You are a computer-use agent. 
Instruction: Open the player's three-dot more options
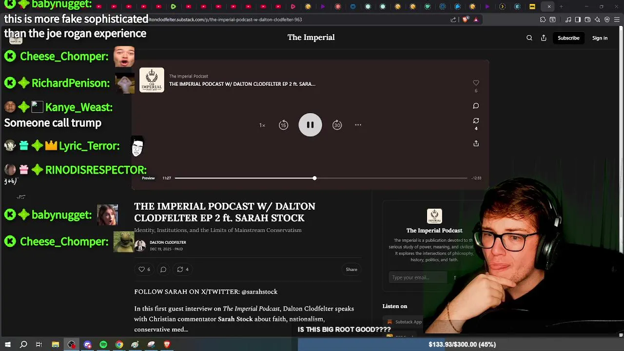pos(358,125)
